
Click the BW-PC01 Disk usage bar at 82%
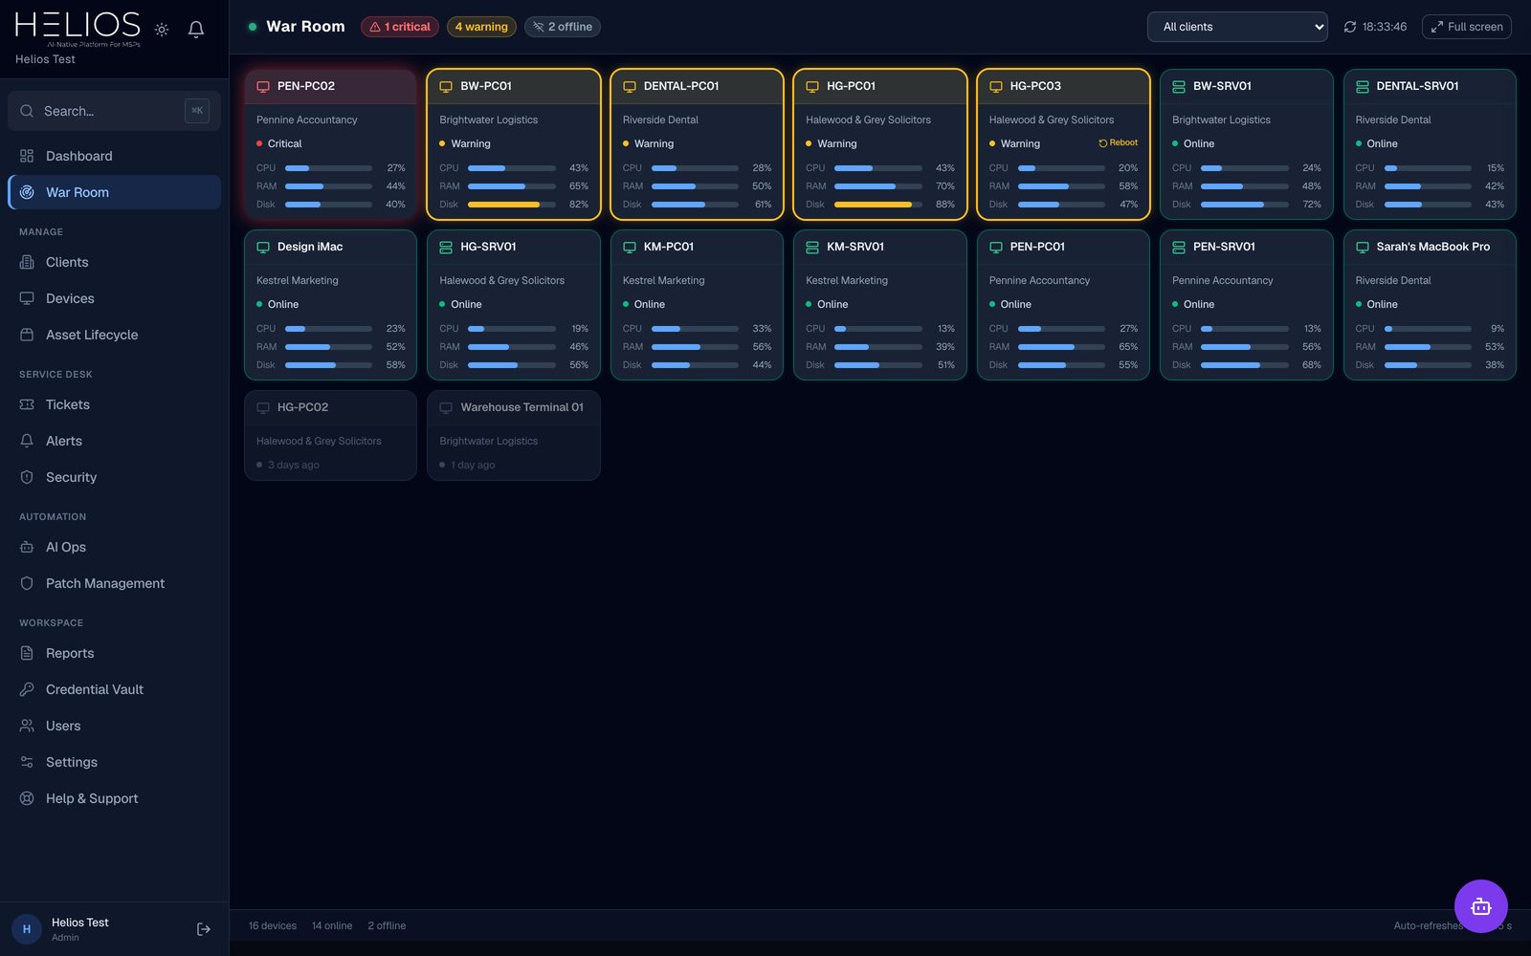tap(512, 205)
